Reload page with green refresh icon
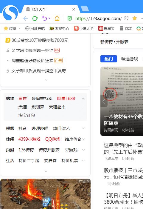 [x=35, y=19]
